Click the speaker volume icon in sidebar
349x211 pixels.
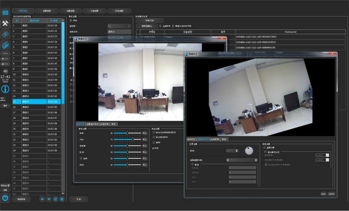point(5,71)
